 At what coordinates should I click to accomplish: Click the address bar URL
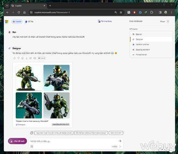(x=52, y=12)
